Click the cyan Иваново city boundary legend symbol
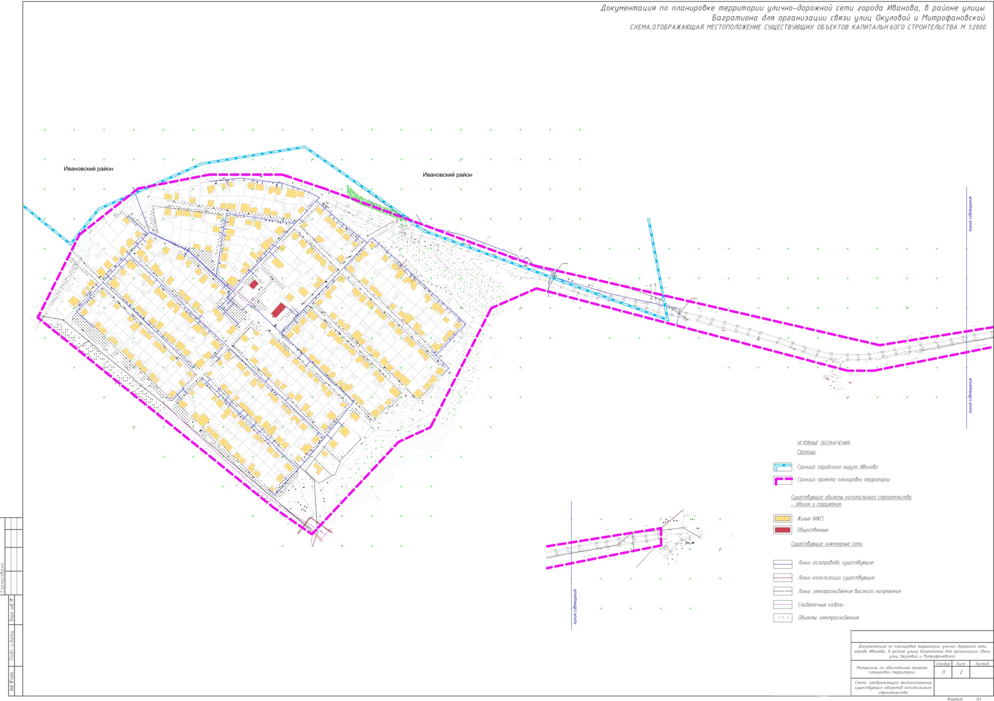 [782, 467]
